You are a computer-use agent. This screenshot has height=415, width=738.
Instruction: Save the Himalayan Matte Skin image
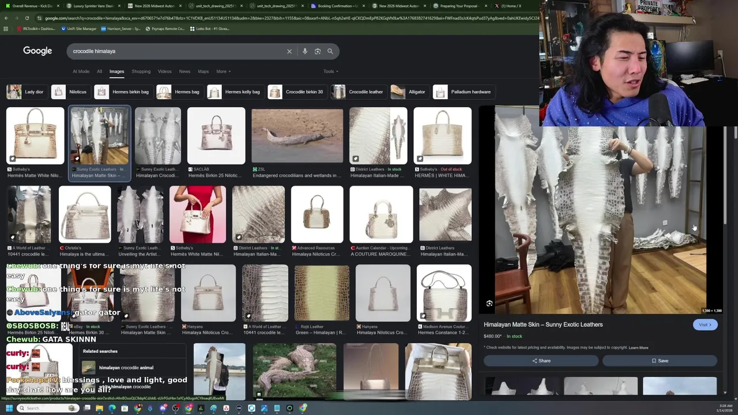[660, 361]
